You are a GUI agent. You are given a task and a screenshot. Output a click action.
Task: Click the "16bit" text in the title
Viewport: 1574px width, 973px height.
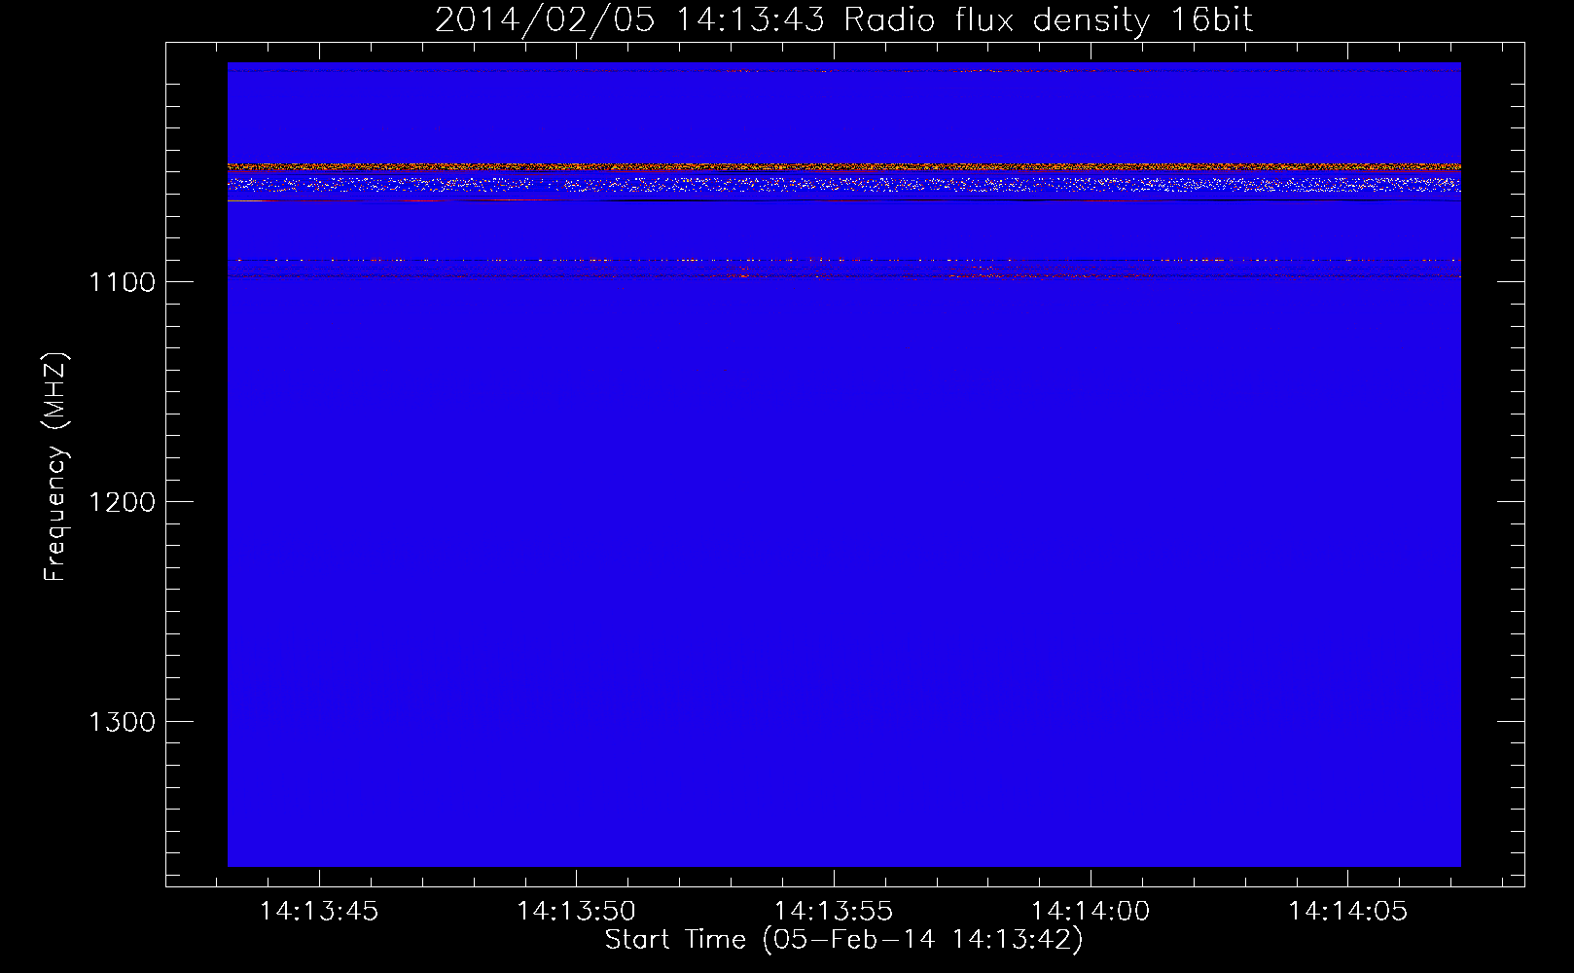point(1211,20)
